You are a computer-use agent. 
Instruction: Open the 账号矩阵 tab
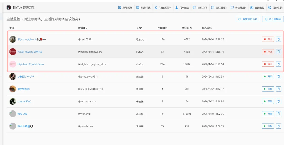pos(125,8)
